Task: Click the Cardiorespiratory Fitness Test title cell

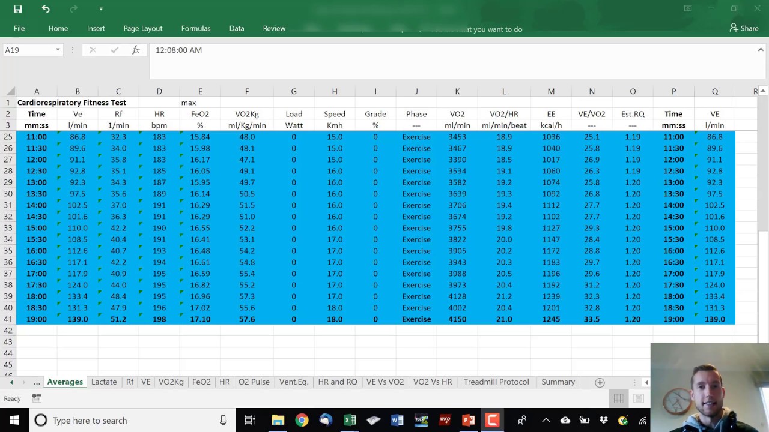Action: pyautogui.click(x=71, y=103)
